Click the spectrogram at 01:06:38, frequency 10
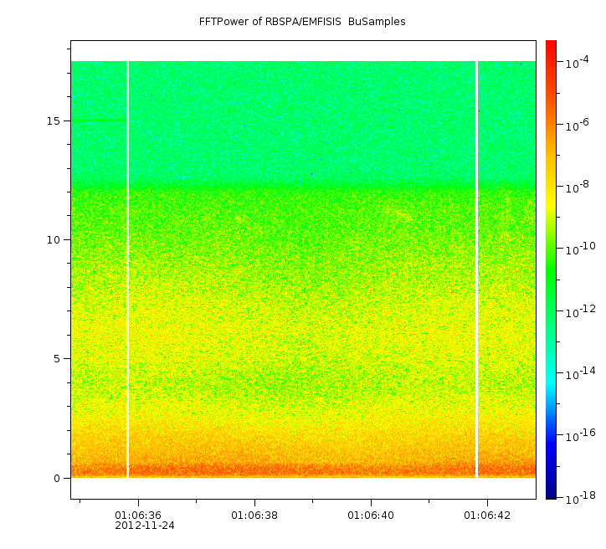This screenshot has height=549, width=606. click(x=254, y=240)
